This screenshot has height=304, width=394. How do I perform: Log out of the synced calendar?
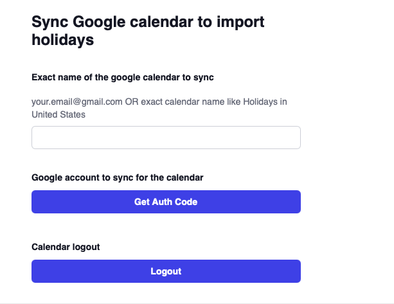166,271
